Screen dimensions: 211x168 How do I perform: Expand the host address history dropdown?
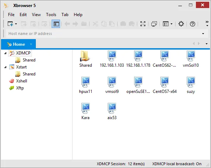203,34
